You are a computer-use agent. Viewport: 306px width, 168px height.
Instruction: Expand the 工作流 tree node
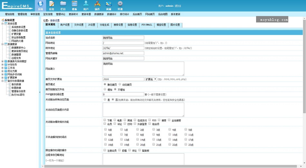pos(3,68)
